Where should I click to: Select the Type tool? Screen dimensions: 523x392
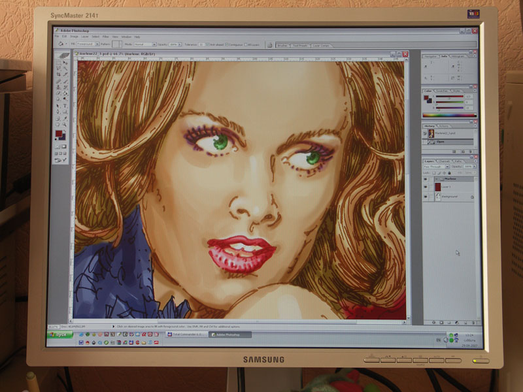coord(65,106)
